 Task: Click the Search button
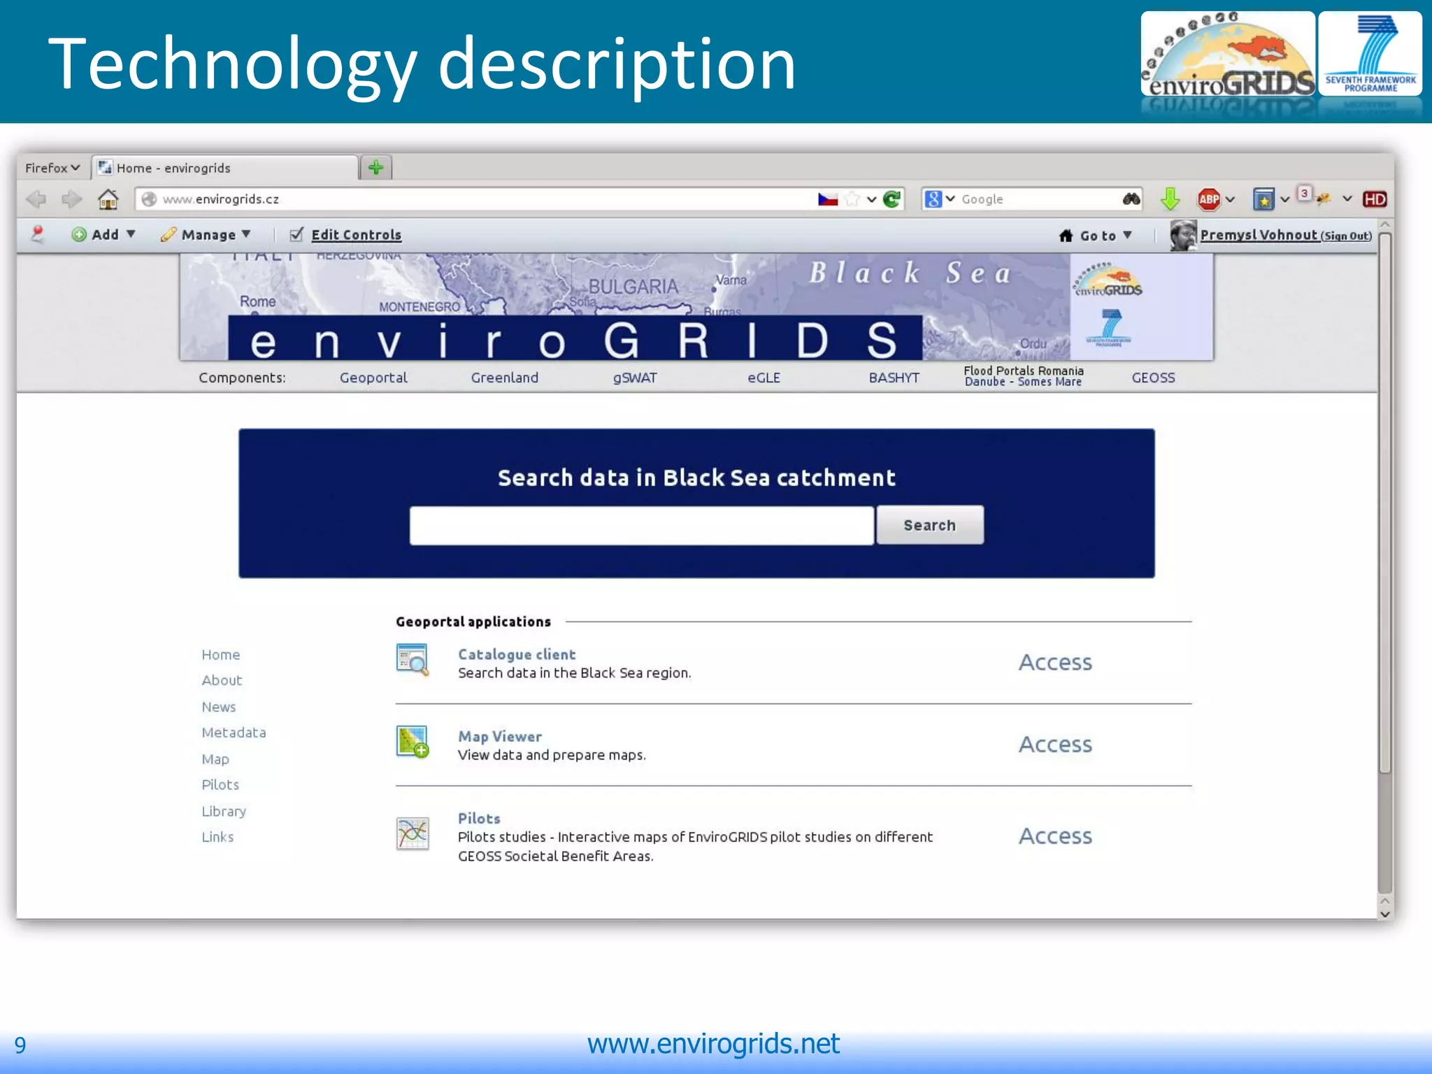point(930,525)
